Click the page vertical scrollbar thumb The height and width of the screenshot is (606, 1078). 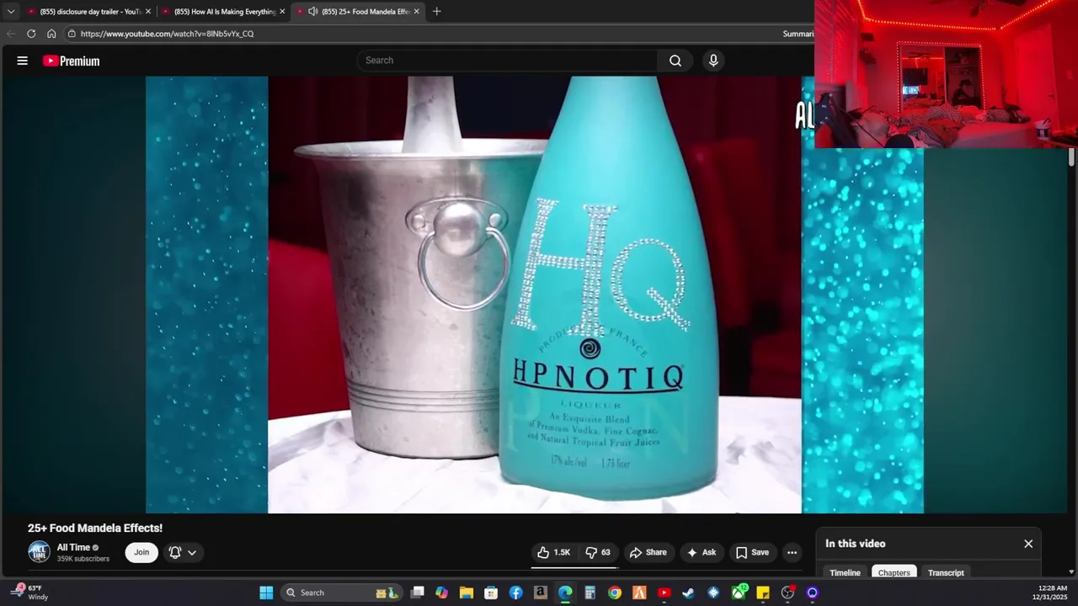(x=1071, y=157)
